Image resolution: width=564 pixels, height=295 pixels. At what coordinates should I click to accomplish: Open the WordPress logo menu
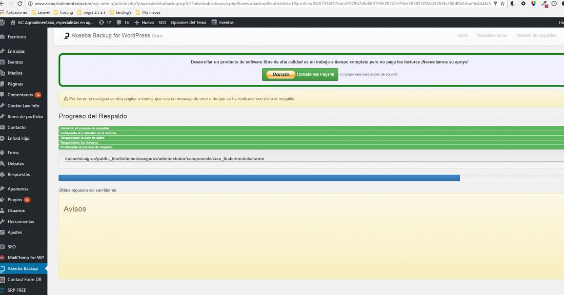click(x=2, y=22)
